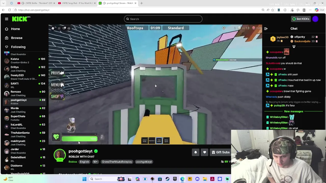Open mskittycatt channel in sidebar
326x183 pixels.
[x=25, y=143]
